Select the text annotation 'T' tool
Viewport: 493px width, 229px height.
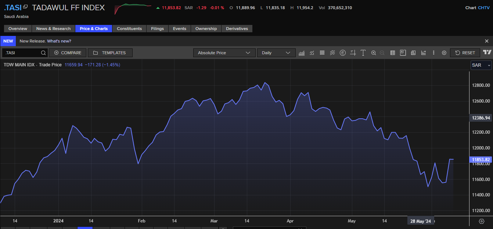[x=363, y=53]
